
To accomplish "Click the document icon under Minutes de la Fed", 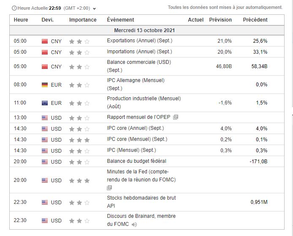I will 110,187.
